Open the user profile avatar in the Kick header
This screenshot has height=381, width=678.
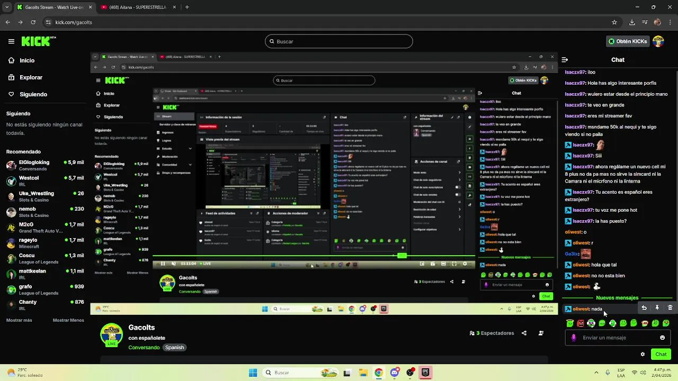(x=658, y=41)
